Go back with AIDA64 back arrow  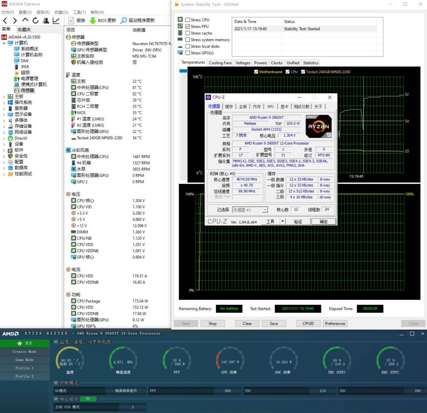click(5, 20)
